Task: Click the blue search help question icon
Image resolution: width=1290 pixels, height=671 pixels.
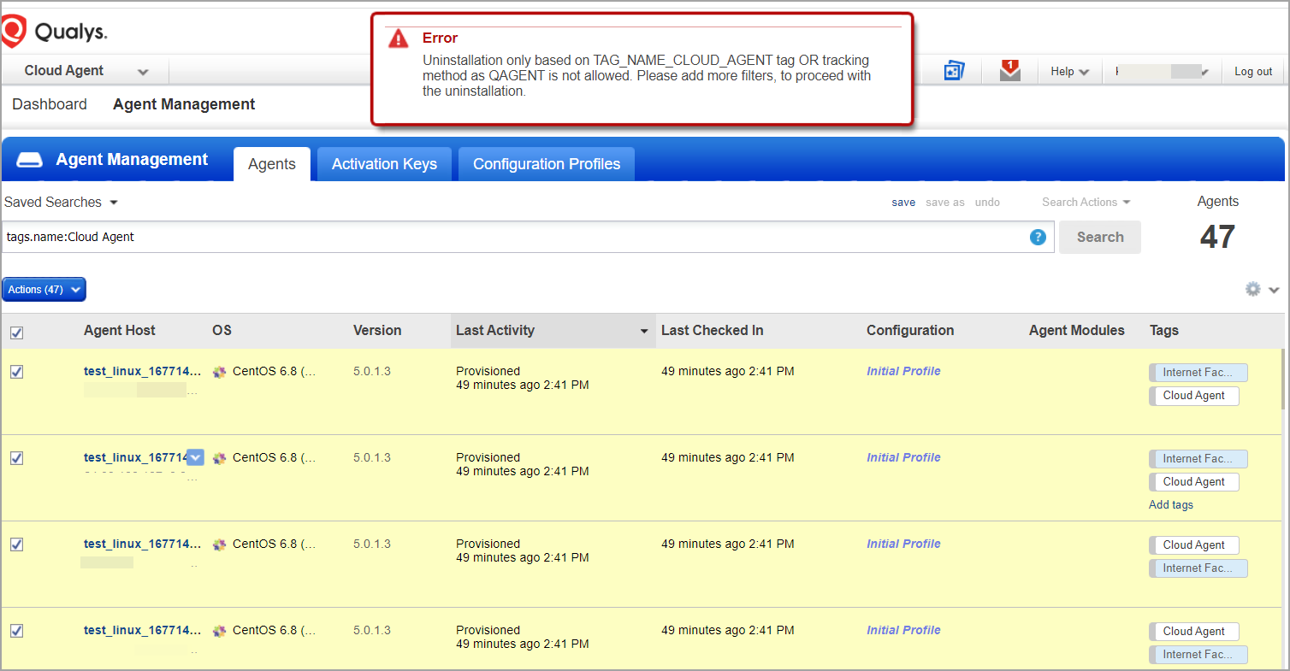Action: pyautogui.click(x=1038, y=238)
